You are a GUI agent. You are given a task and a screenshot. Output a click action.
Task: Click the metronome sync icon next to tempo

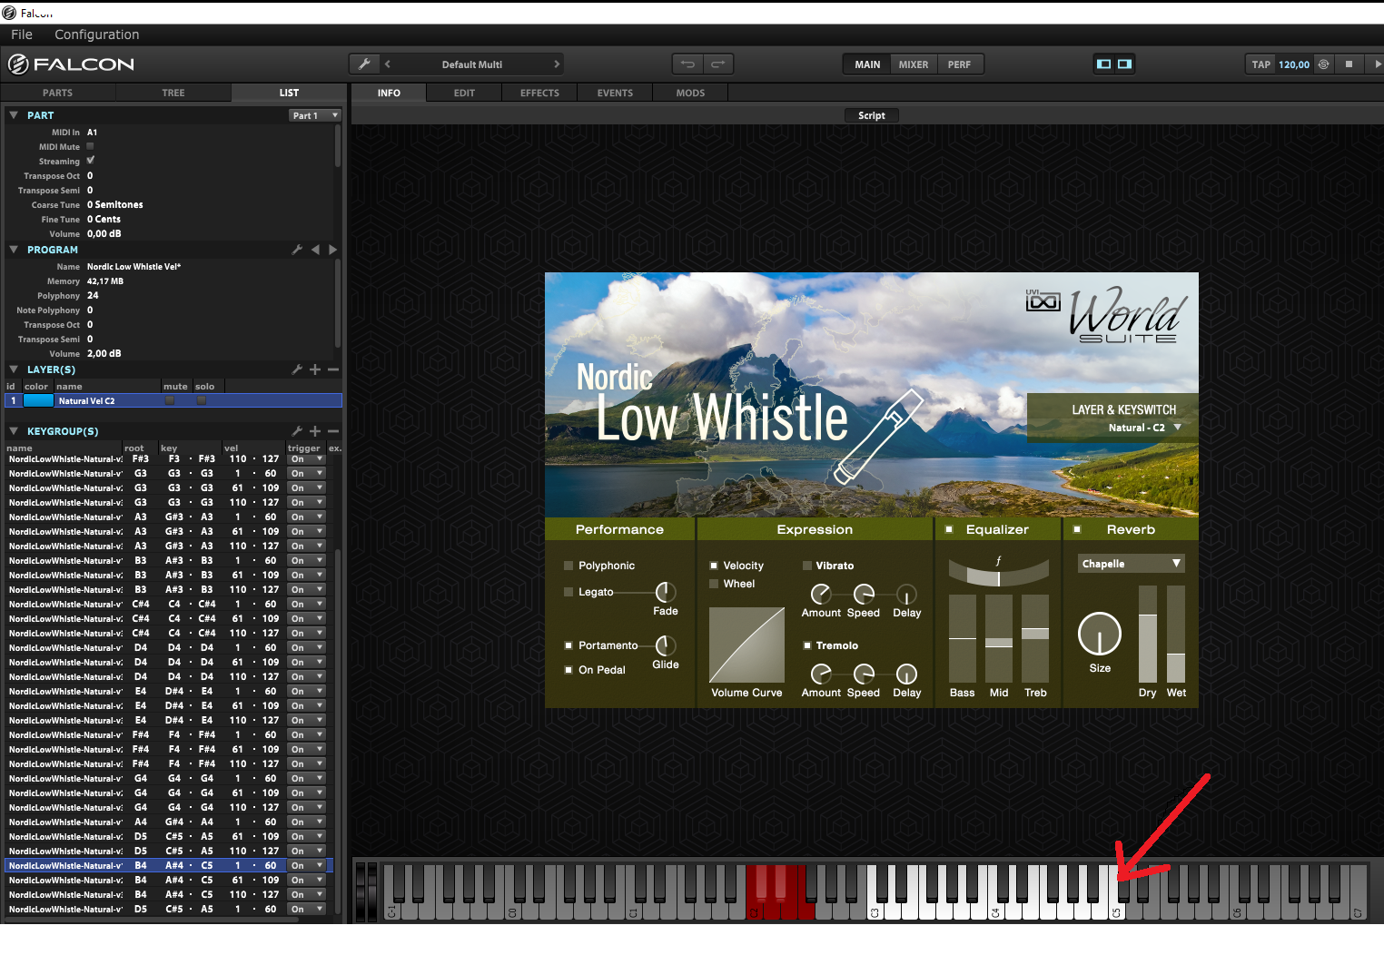tap(1323, 64)
